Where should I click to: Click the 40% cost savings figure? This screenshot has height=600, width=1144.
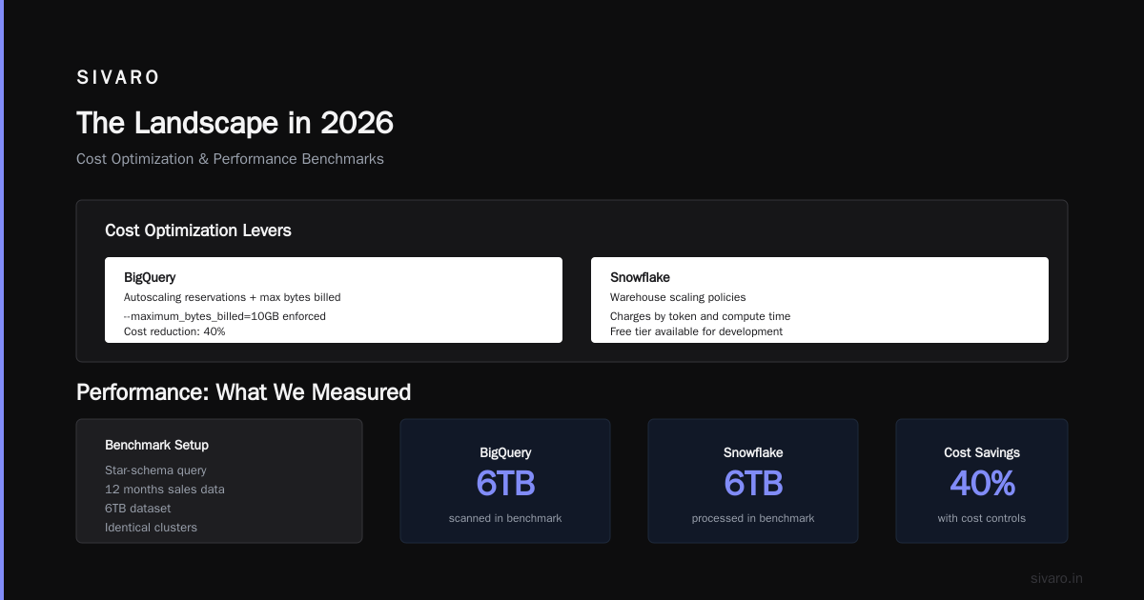pyautogui.click(x=982, y=484)
